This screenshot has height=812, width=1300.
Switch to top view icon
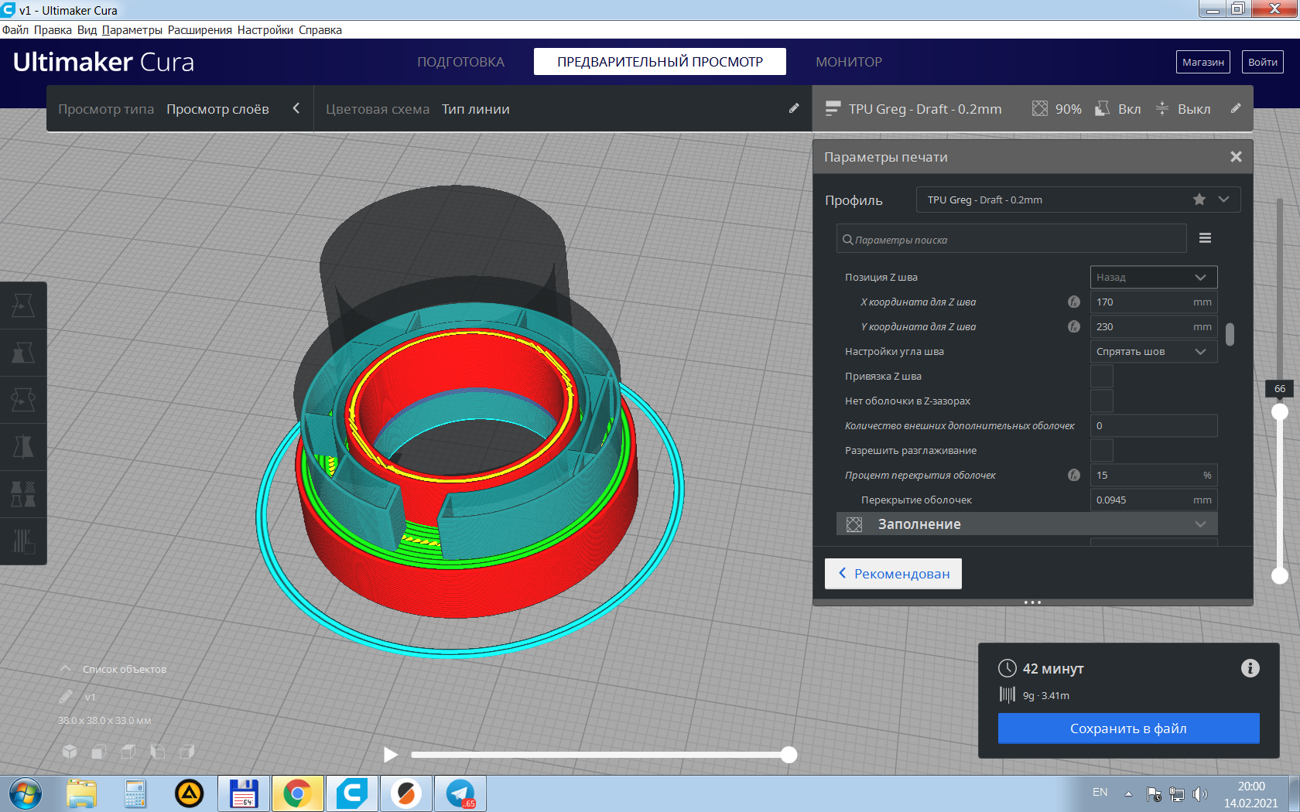pyautogui.click(x=128, y=751)
